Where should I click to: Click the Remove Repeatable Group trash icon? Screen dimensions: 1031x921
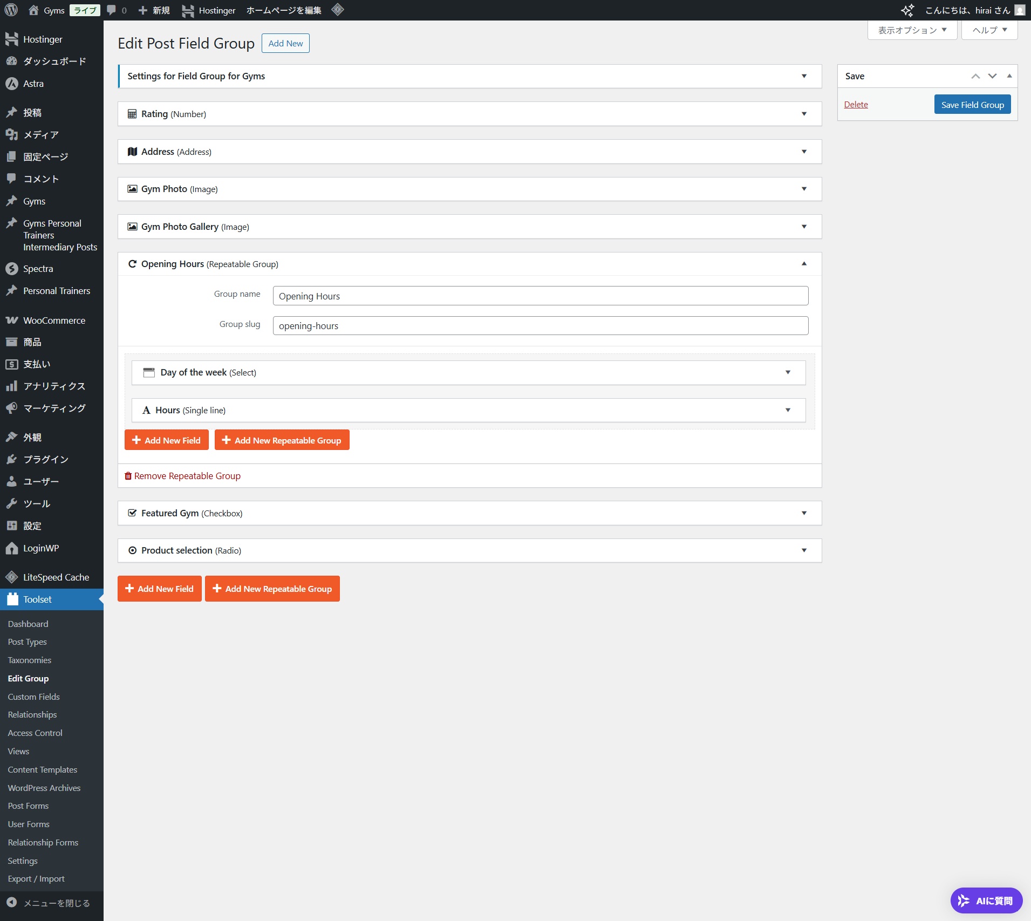pos(128,476)
